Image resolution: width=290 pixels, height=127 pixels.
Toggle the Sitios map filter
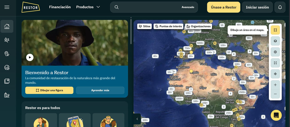click(144, 26)
